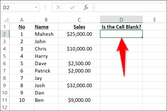Image resolution: width=167 pixels, height=111 pixels.
Task: Select the empty Sales cell for John
Action: click(x=79, y=41)
